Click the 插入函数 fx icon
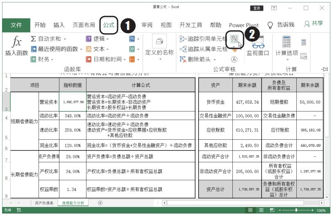This screenshot has height=216, width=332. (x=16, y=41)
